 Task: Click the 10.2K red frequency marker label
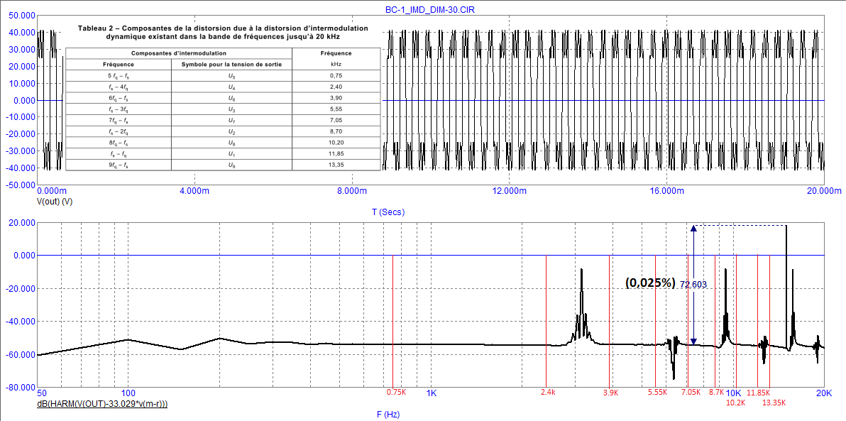point(737,402)
